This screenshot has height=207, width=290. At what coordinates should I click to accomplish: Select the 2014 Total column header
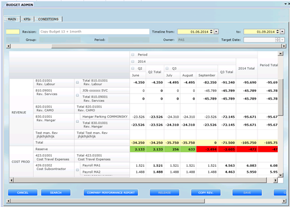coord(247,68)
